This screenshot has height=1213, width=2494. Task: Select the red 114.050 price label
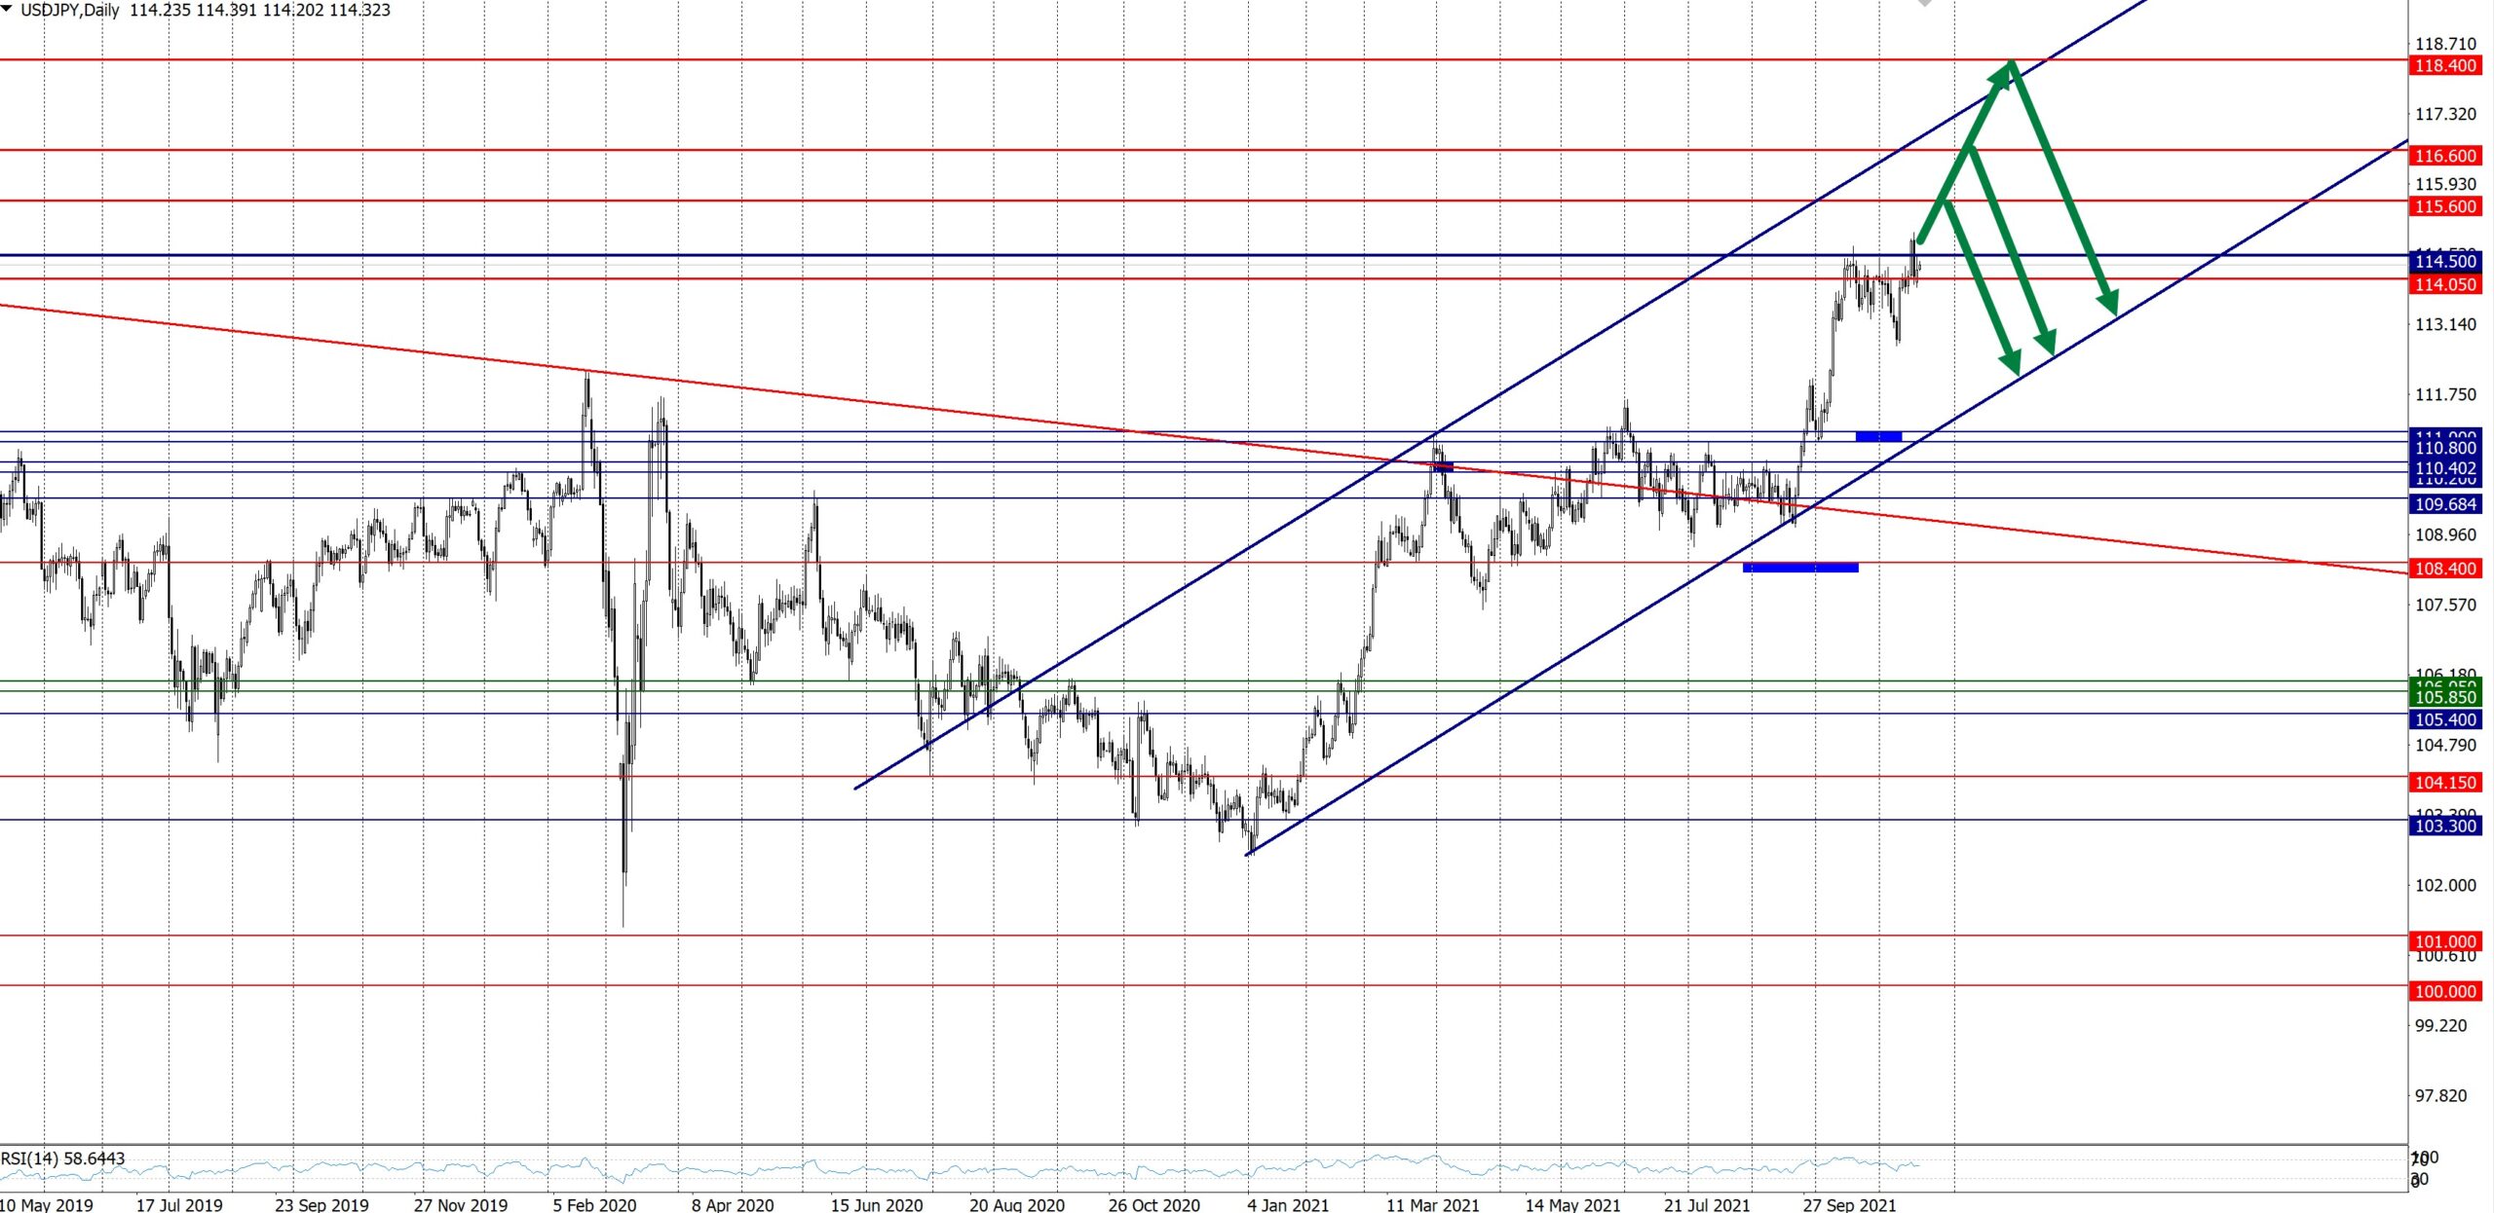2444,285
